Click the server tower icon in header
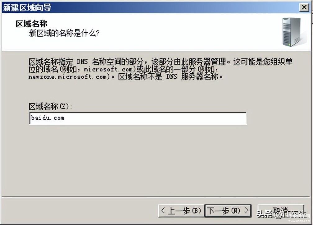The image size is (313, 225). pyautogui.click(x=294, y=32)
